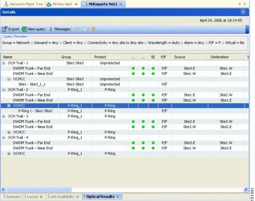Sort by the Name column header
255x201 pixels.
pyautogui.click(x=30, y=57)
